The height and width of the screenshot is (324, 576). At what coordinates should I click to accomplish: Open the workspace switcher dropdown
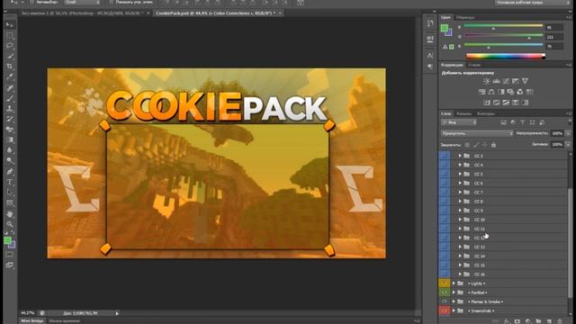(x=532, y=3)
